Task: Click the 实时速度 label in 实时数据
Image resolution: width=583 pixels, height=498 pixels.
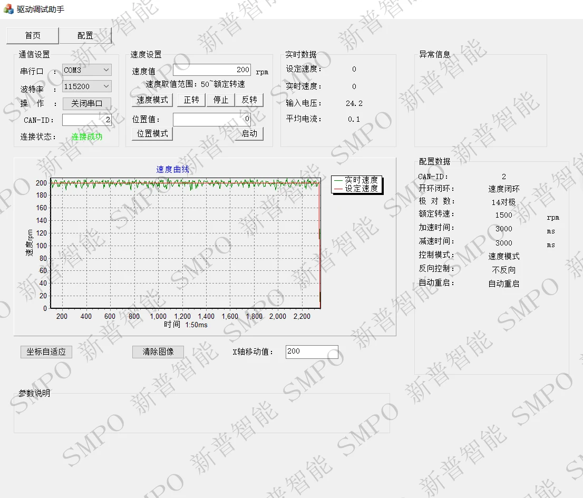Action: pos(304,86)
